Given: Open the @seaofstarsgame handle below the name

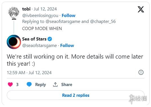Looking at the screenshot, I should click(39, 46).
